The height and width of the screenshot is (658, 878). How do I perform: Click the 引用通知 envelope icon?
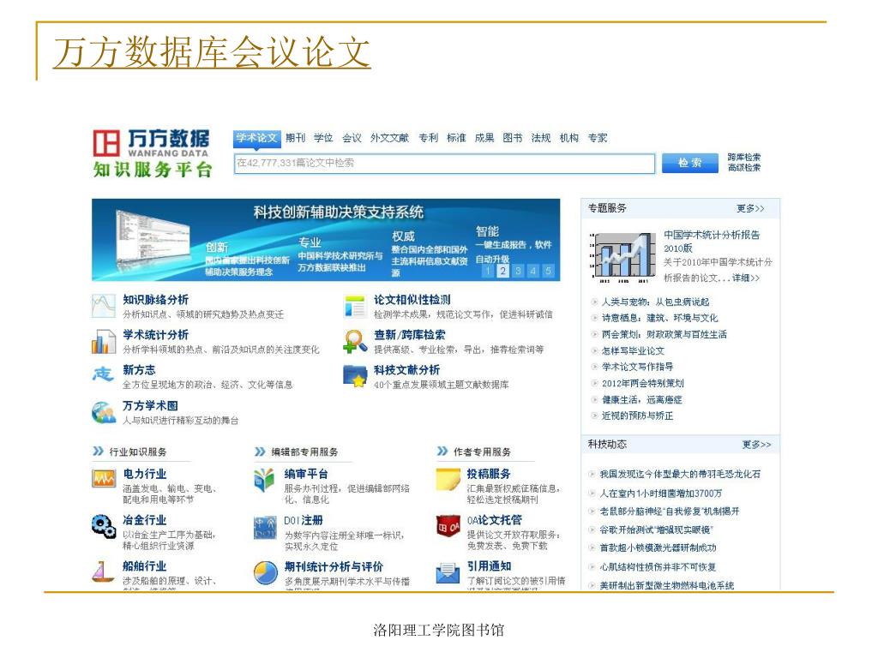point(448,573)
